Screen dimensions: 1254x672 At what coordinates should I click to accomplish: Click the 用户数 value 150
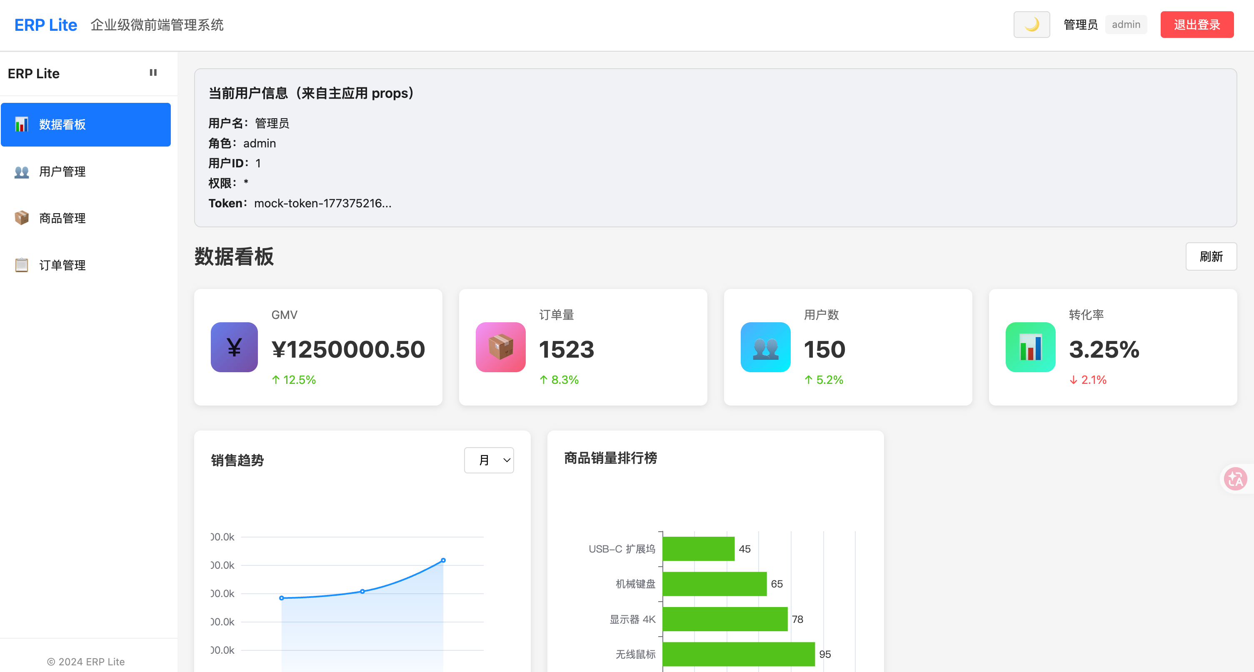point(824,349)
